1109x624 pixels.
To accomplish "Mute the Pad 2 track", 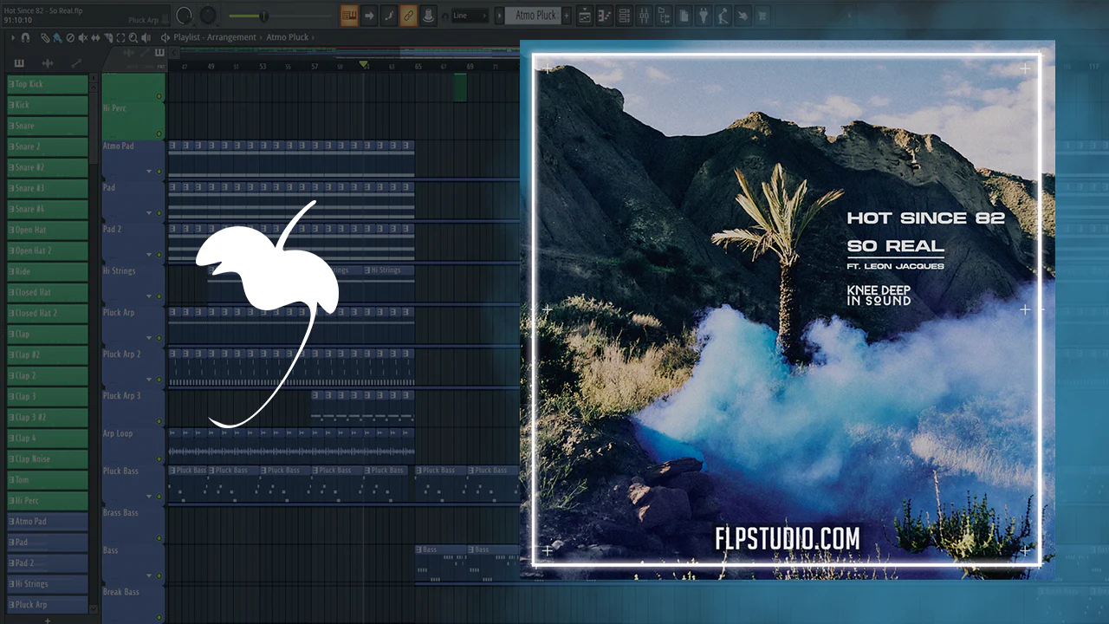I will pyautogui.click(x=159, y=255).
